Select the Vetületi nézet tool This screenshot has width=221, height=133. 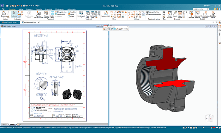pos(53,13)
